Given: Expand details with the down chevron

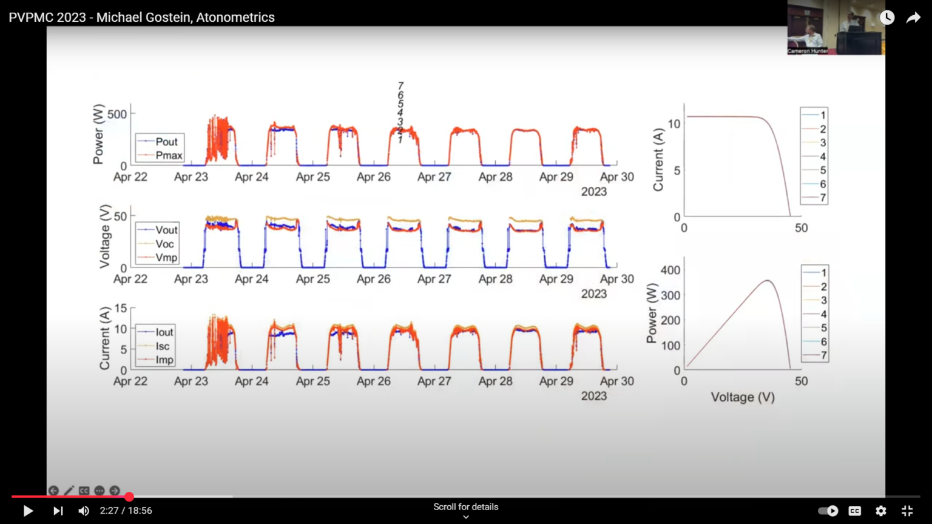Looking at the screenshot, I should point(465,517).
